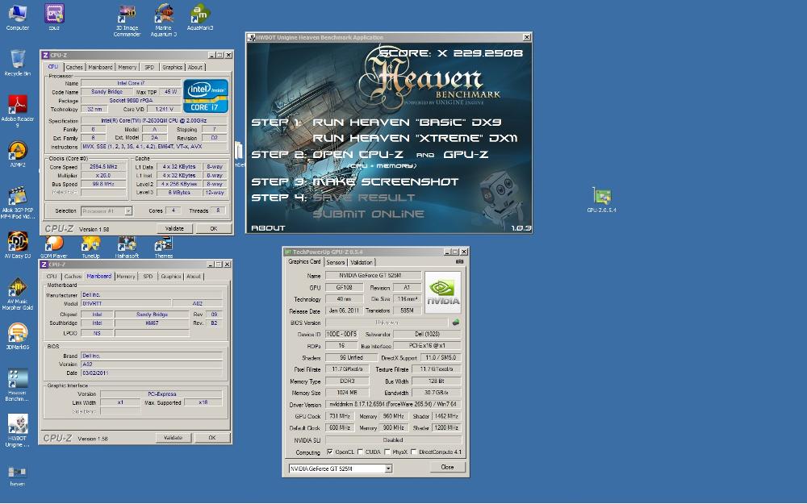Open SPD tab in top CPU-Z window
Screen dimensions: 807x504
pos(149,68)
